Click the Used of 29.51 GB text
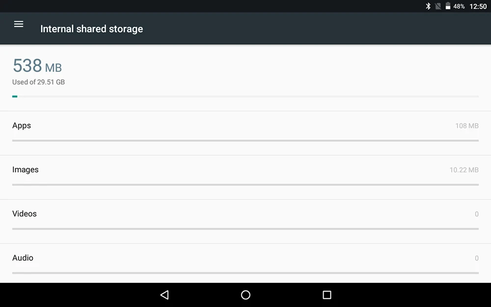The width and height of the screenshot is (491, 307). click(x=38, y=82)
